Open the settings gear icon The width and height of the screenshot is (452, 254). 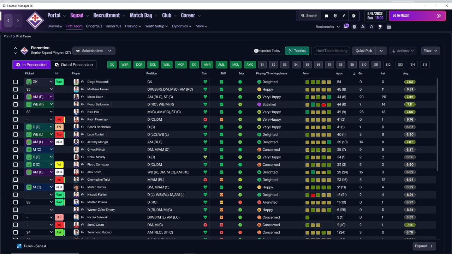354,16
